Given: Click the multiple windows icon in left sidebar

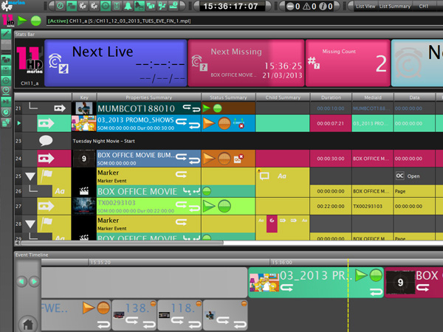Looking at the screenshot, I should tap(6, 59).
